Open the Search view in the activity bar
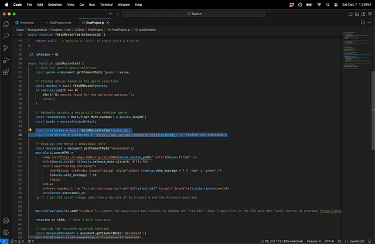 click(x=6, y=36)
